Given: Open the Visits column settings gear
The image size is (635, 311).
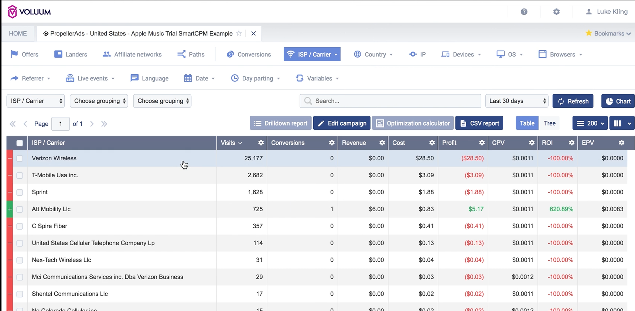Looking at the screenshot, I should [x=261, y=143].
